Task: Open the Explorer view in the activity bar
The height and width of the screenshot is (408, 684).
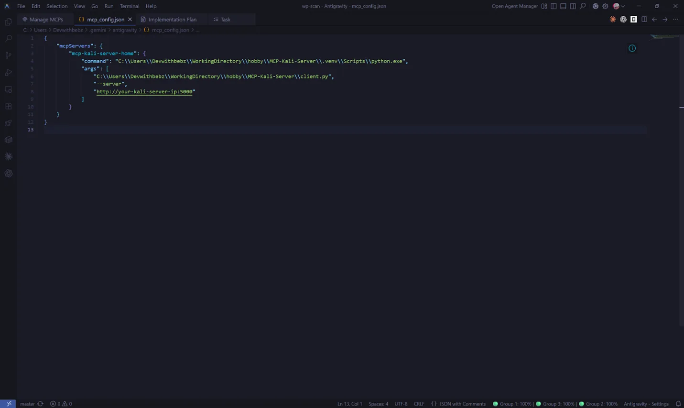Action: [x=8, y=22]
